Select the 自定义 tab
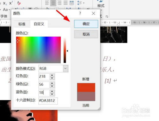Viewport: 159px width, 121px height. tap(39, 24)
